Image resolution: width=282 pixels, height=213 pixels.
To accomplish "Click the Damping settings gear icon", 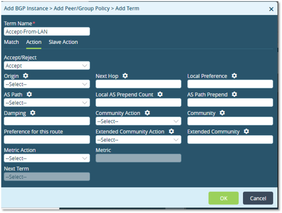I will point(32,113).
